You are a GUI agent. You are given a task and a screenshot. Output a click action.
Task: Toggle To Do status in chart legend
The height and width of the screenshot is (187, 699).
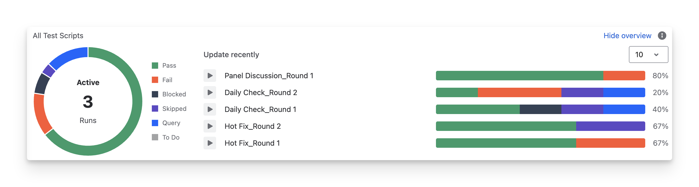(x=166, y=137)
